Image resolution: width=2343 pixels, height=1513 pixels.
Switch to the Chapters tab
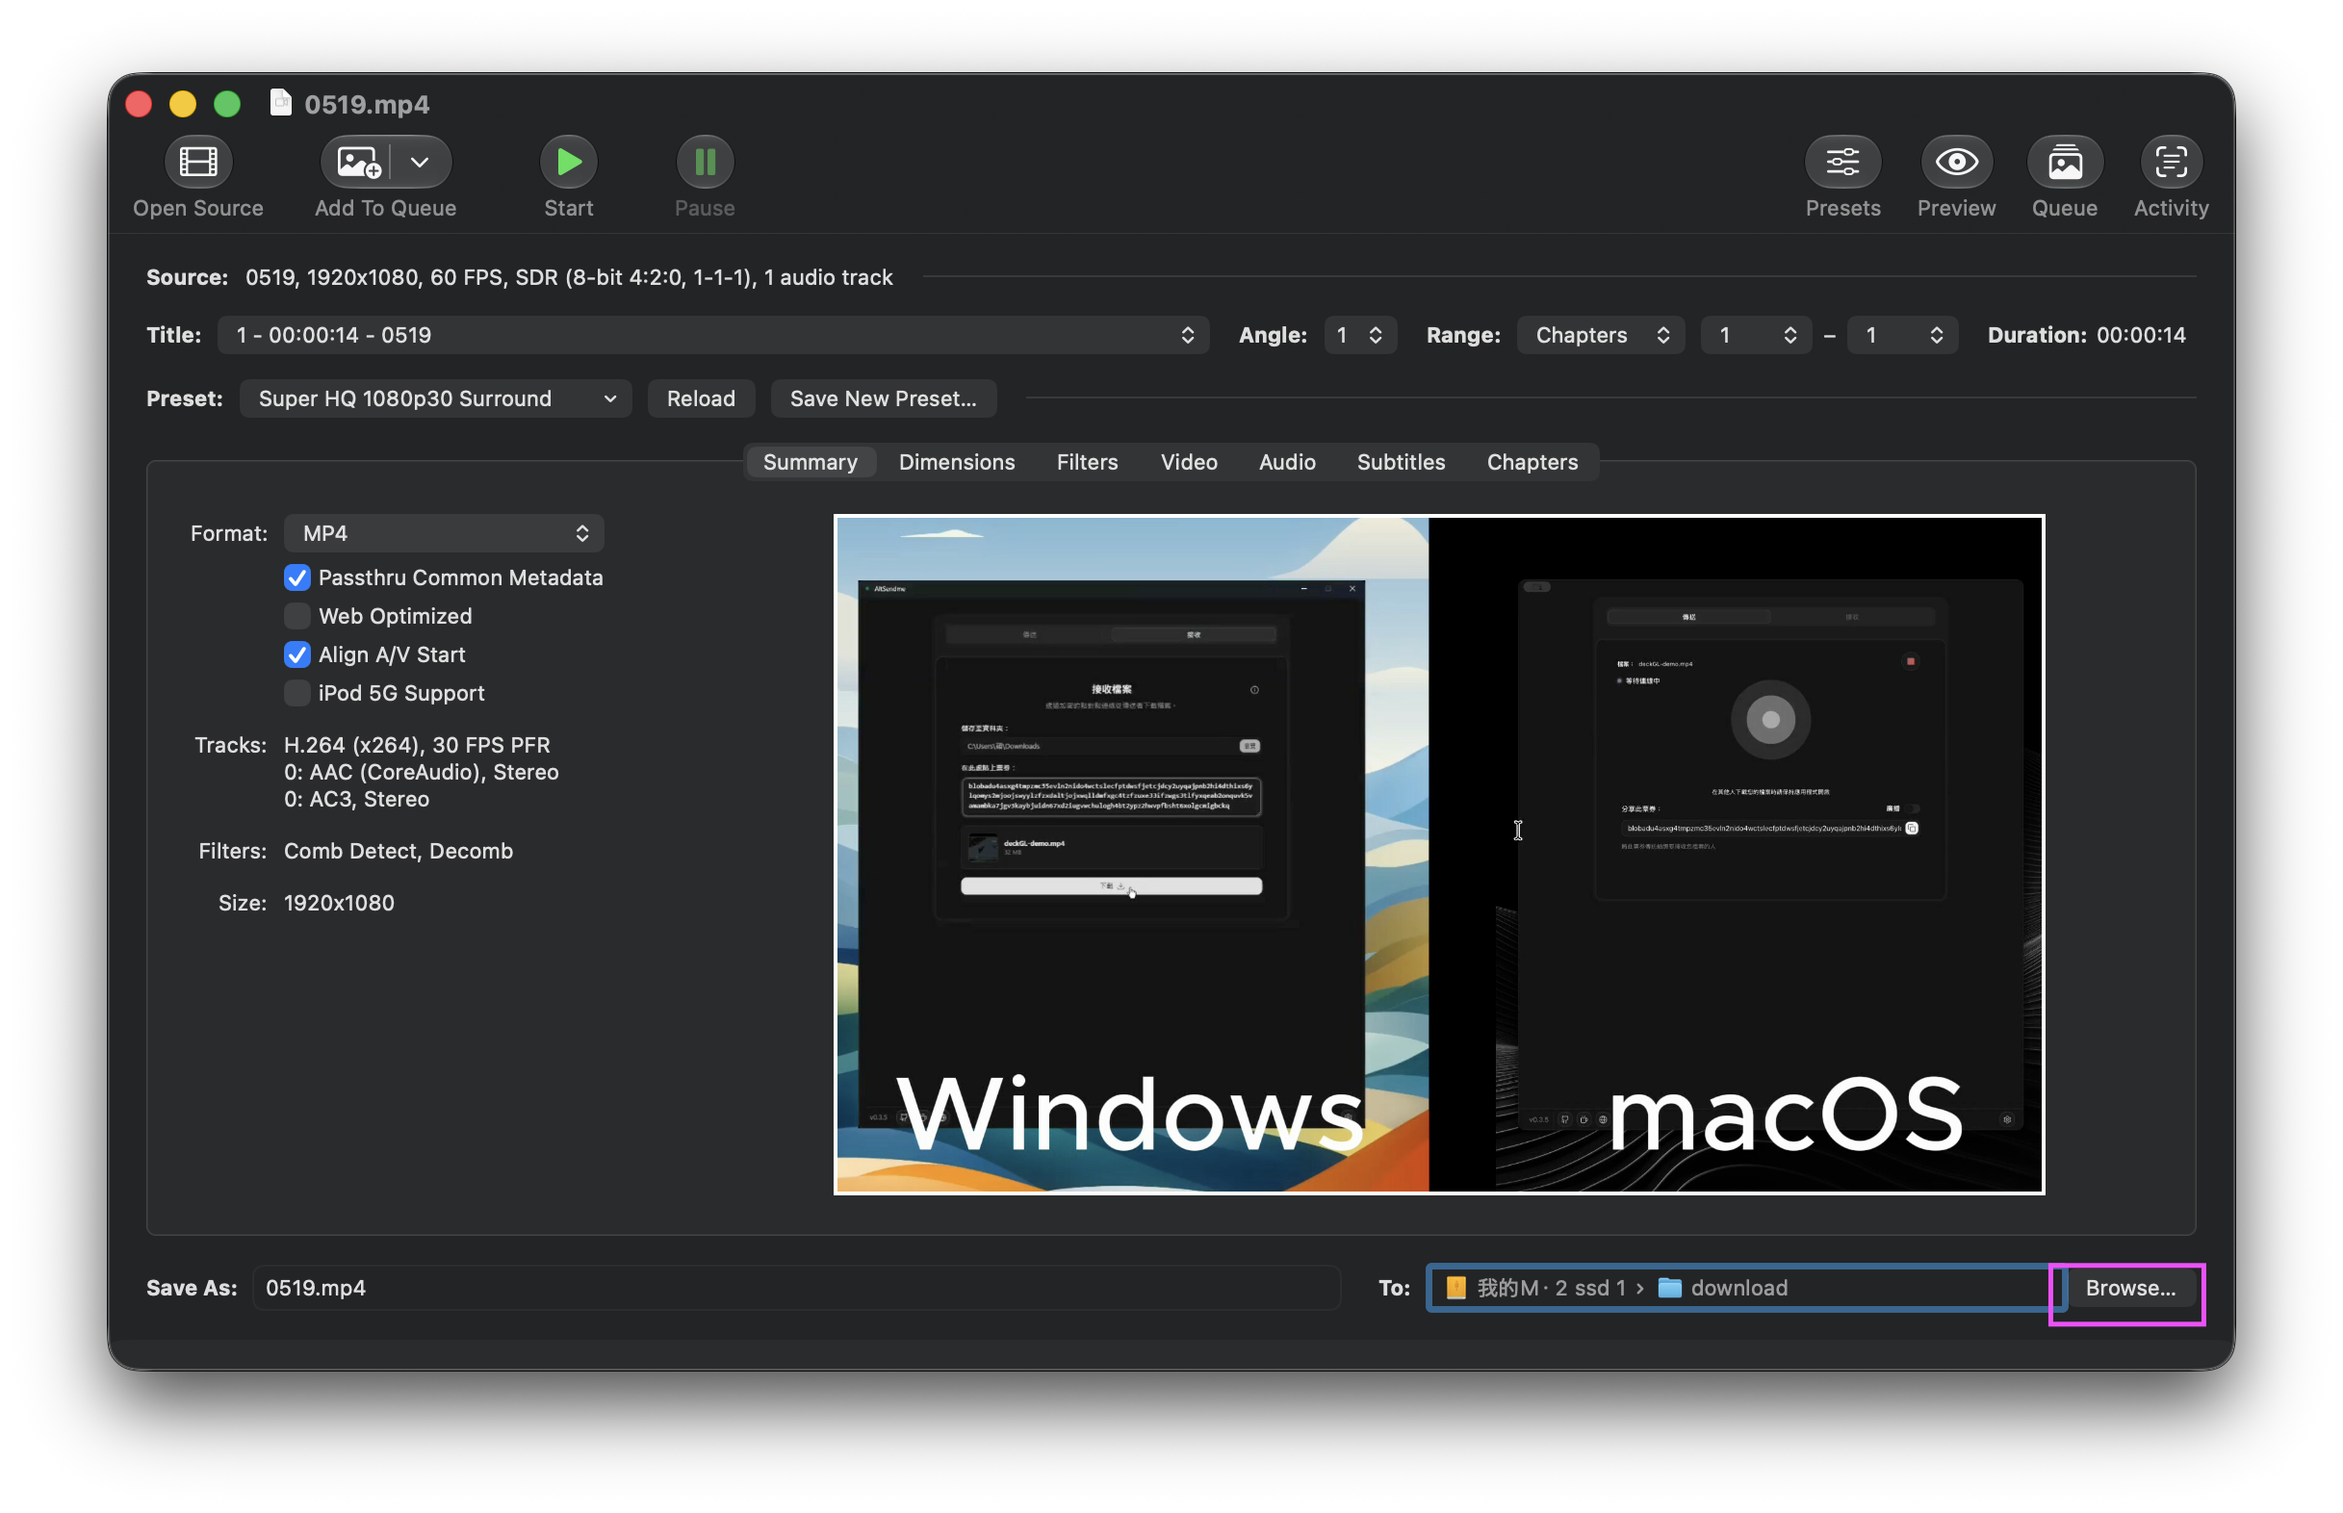click(1532, 462)
